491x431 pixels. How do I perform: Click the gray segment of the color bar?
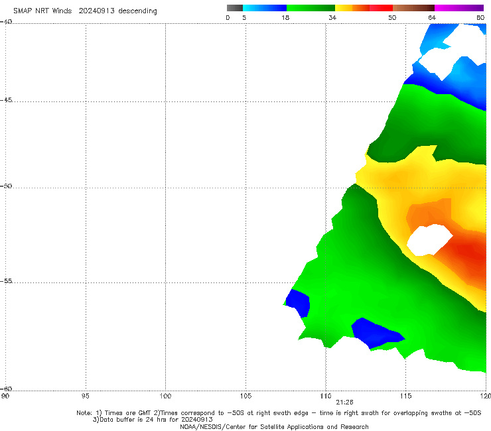(x=235, y=8)
